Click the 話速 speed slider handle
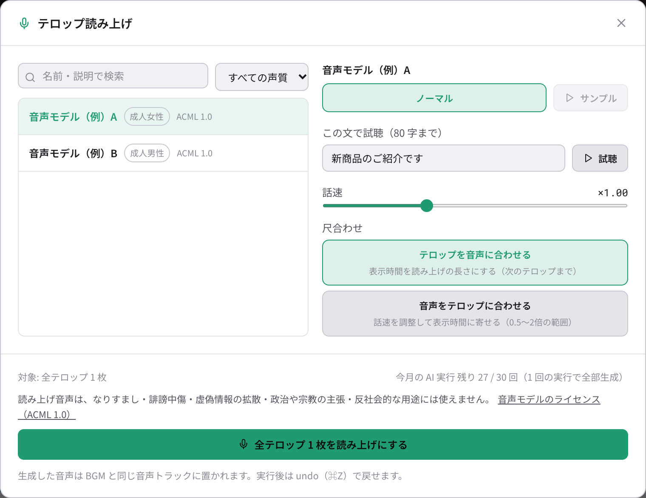This screenshot has width=646, height=498. 427,206
